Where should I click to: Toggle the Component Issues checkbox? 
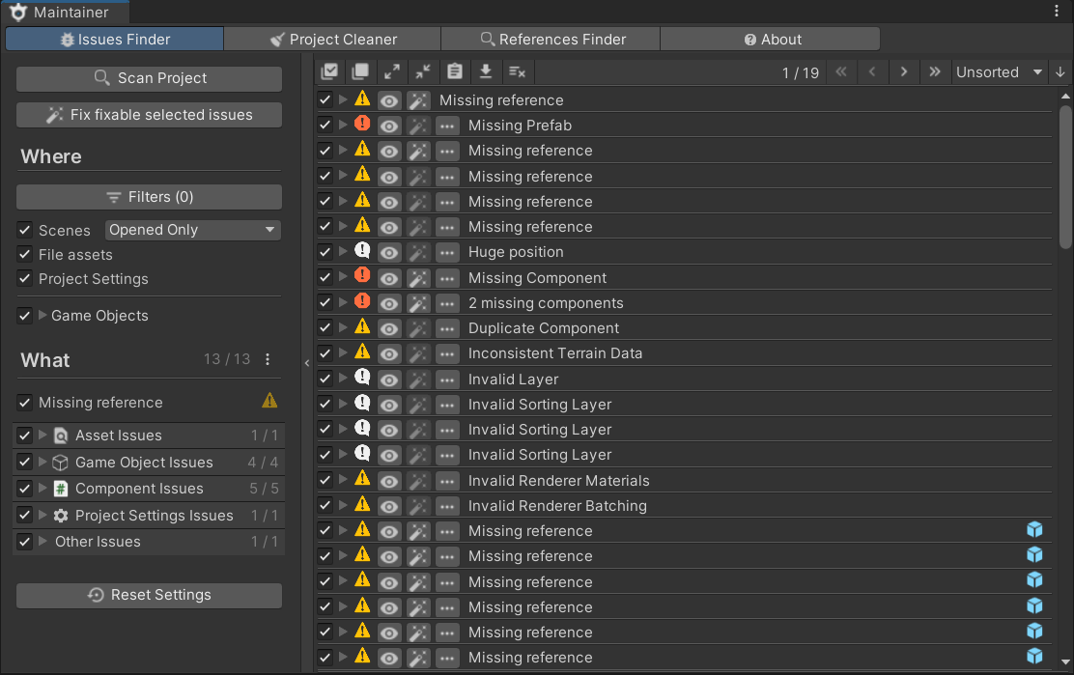tap(25, 488)
